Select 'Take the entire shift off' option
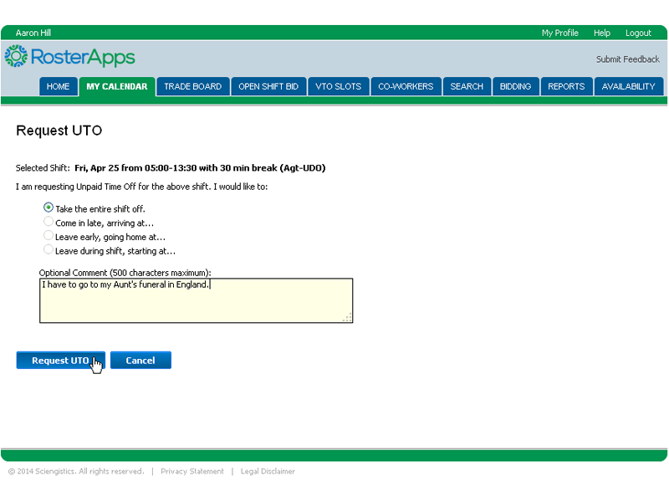669x502 pixels. [x=49, y=207]
